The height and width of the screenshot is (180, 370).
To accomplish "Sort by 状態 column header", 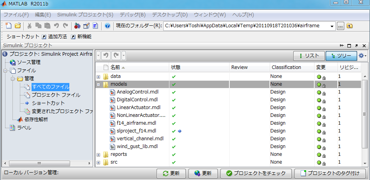I will pyautogui.click(x=199, y=67).
